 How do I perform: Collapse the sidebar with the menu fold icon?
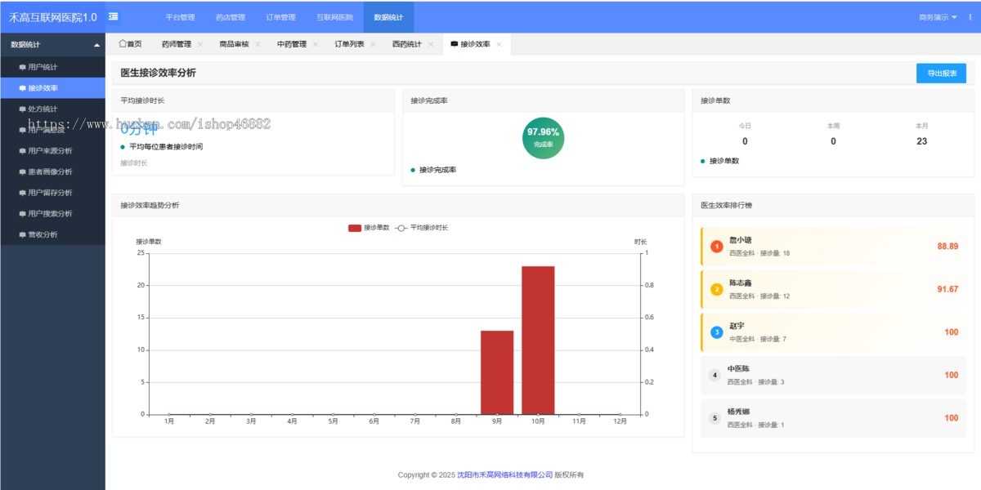[x=114, y=16]
